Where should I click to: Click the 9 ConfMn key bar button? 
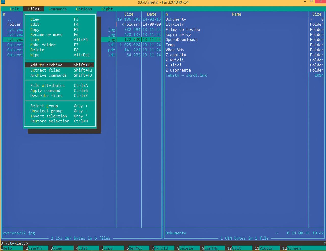213,248
